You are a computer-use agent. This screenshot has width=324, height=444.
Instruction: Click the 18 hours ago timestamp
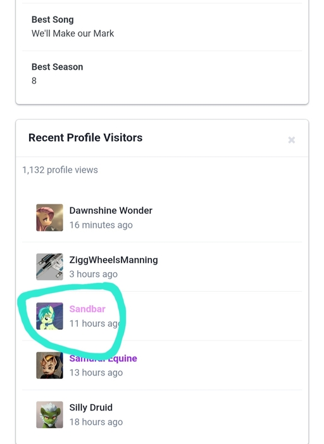pos(96,422)
